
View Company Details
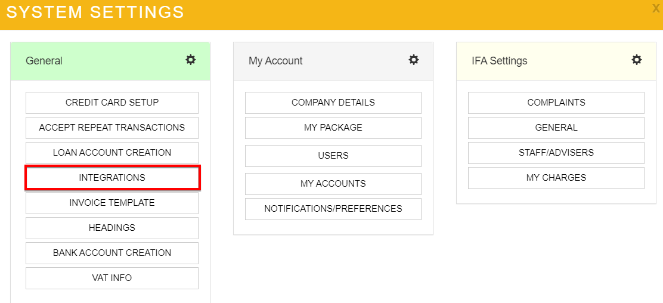(x=333, y=103)
